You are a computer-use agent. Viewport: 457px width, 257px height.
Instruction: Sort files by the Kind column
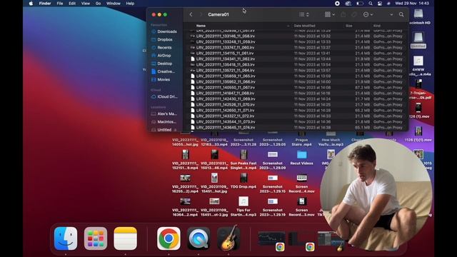tap(377, 26)
